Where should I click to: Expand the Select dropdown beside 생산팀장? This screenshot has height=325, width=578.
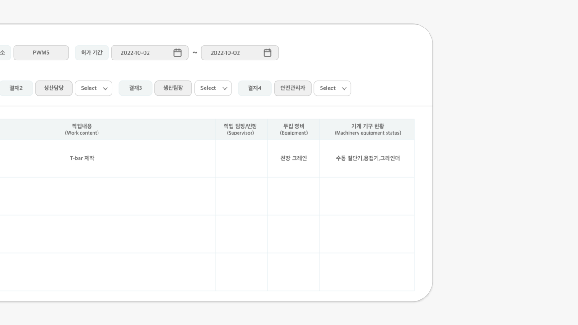pyautogui.click(x=213, y=88)
